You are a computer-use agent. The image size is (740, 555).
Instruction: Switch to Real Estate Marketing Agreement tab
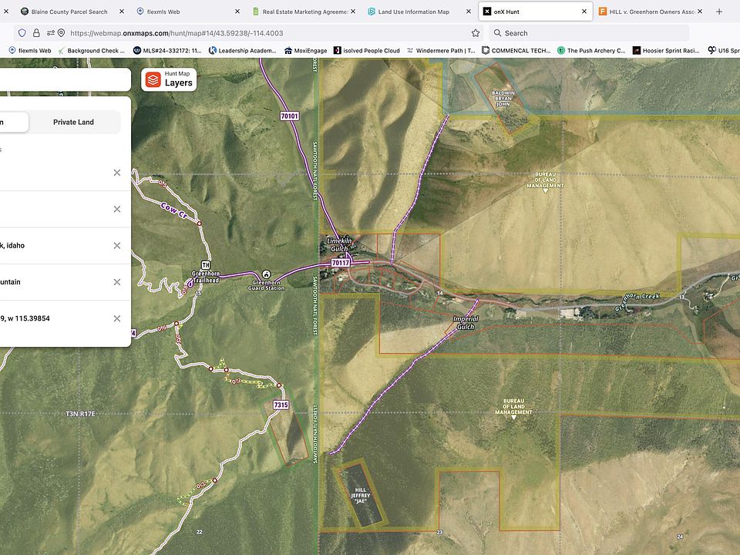[304, 12]
